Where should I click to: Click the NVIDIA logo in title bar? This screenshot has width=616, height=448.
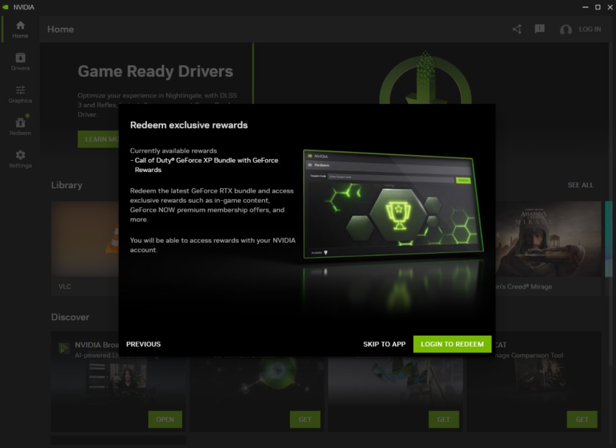click(7, 7)
